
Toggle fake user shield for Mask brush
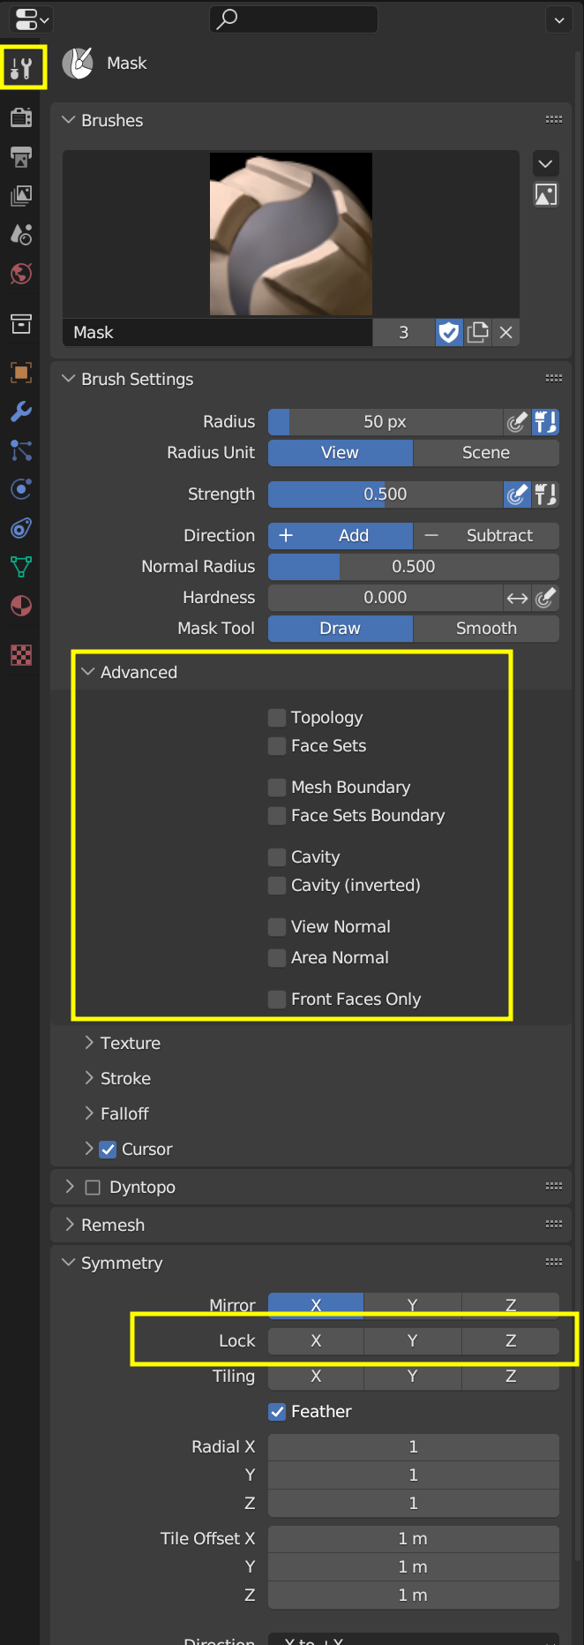449,333
